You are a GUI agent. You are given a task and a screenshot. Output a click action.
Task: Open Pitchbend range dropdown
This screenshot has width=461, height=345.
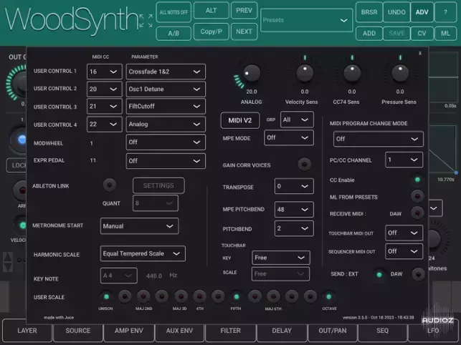[x=294, y=228]
